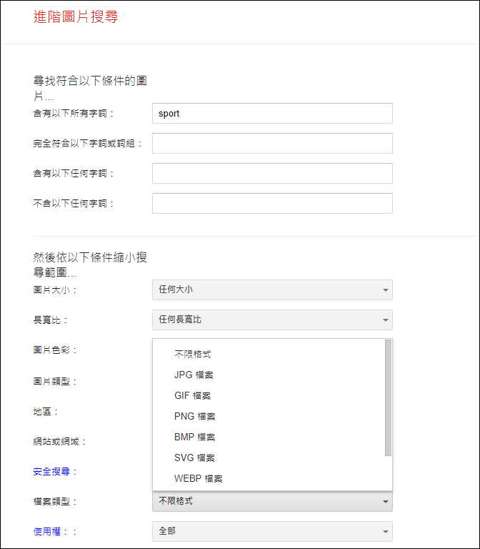Collapse the 檔案類型 dropdown

tap(272, 501)
